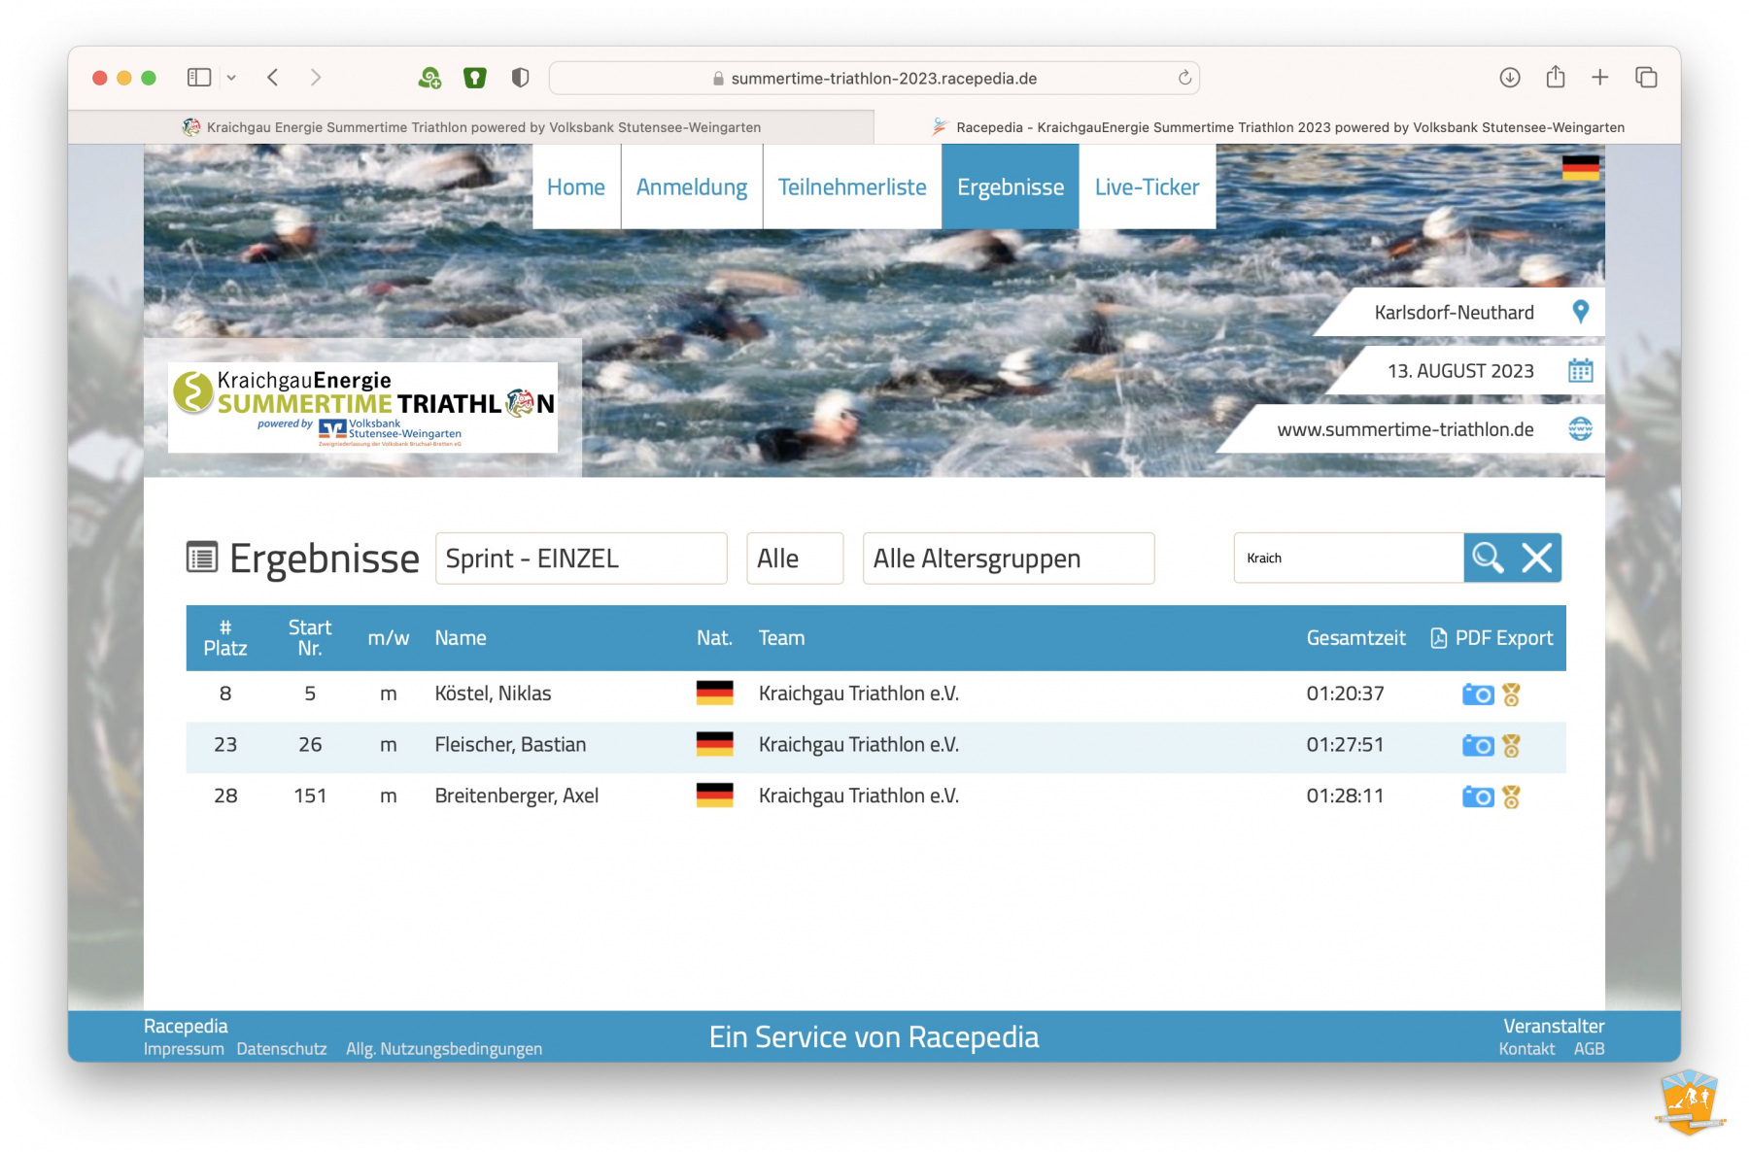1749x1152 pixels.
Task: Expand the Alle gender filter dropdown
Action: pyautogui.click(x=794, y=559)
